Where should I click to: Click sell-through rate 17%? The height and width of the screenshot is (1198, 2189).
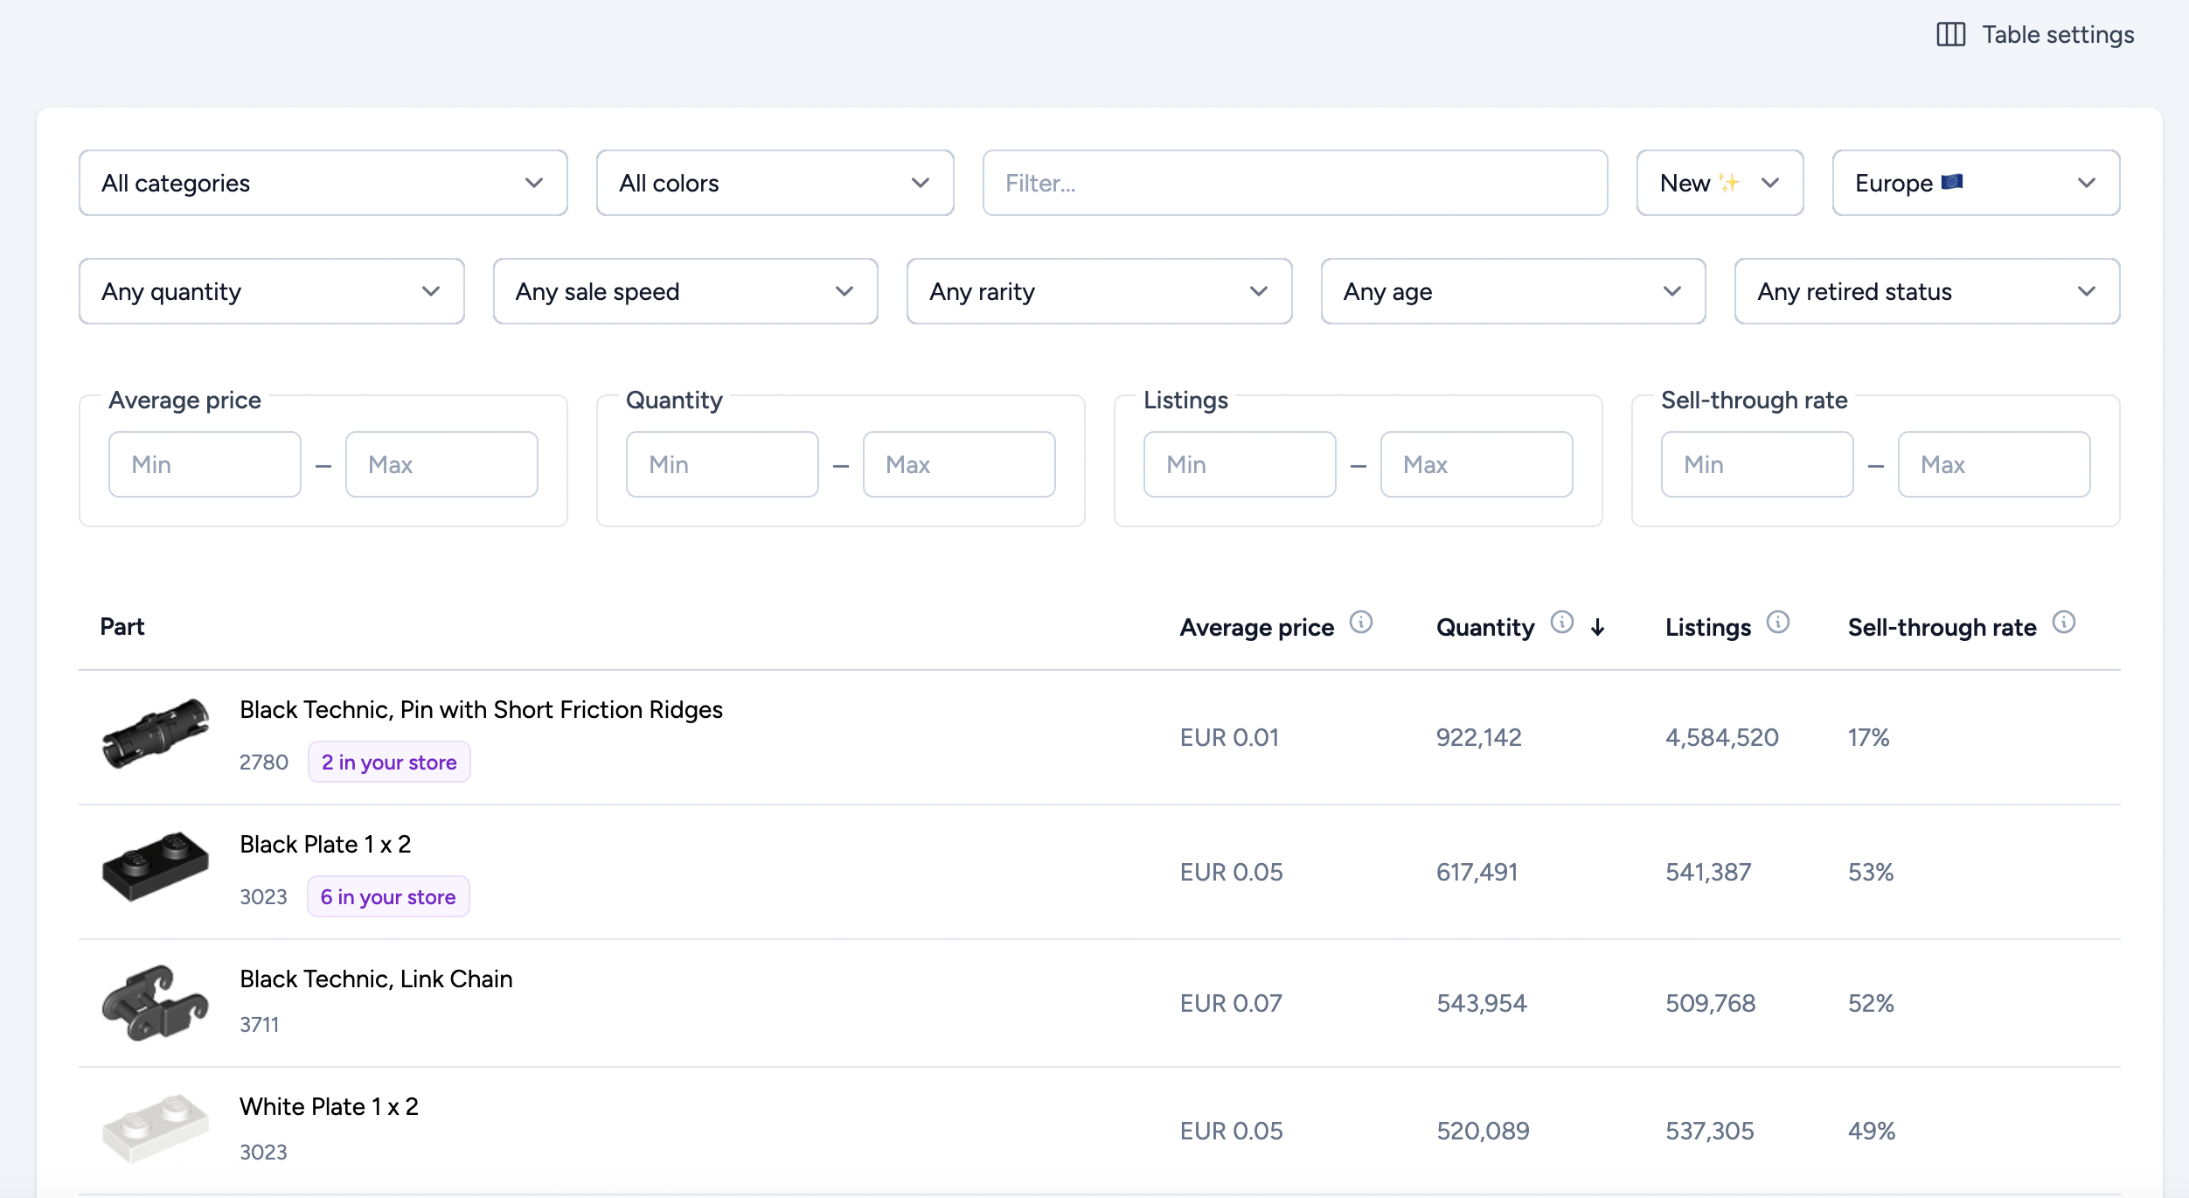click(x=1868, y=737)
